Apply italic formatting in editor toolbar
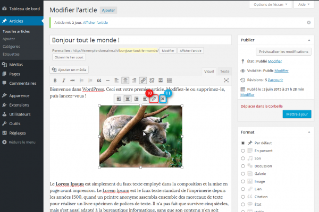The image size is (319, 212). tap(63, 81)
